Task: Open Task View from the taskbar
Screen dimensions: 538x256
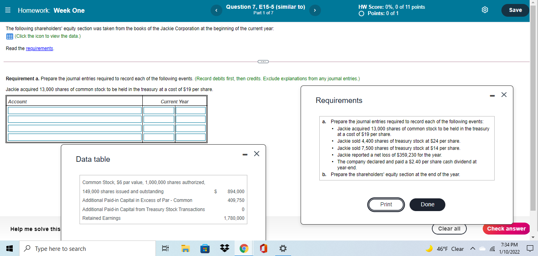Action: click(165, 248)
